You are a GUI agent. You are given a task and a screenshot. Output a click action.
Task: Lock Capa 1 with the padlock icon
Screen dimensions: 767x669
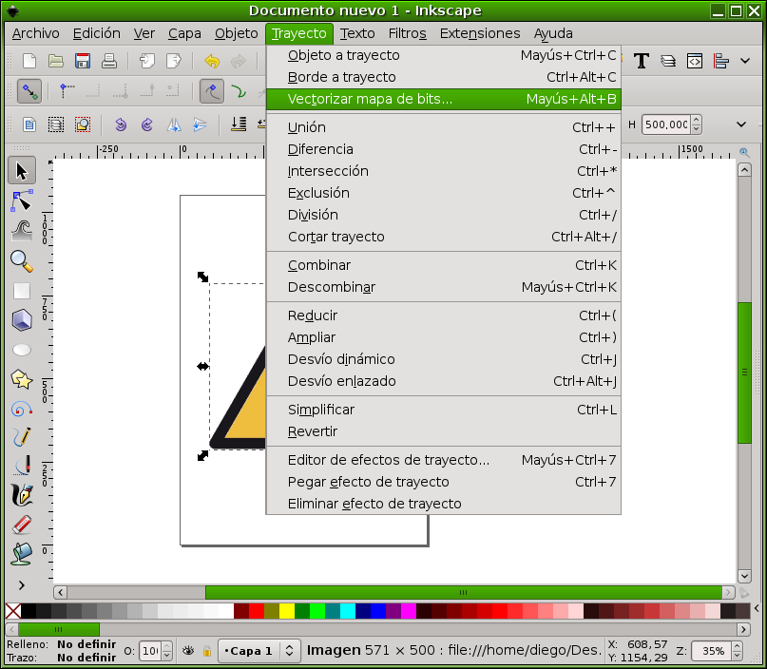[207, 650]
